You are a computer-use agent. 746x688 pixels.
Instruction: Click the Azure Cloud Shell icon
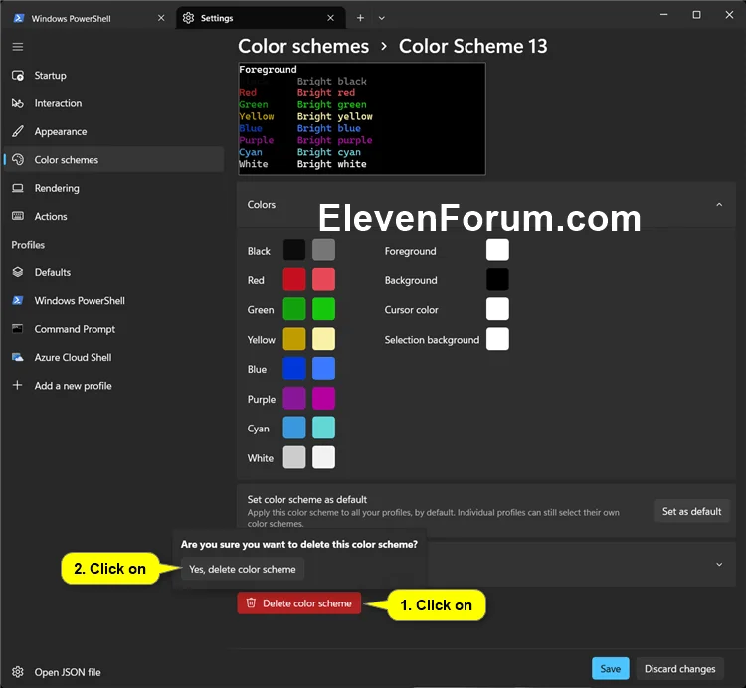(x=18, y=357)
